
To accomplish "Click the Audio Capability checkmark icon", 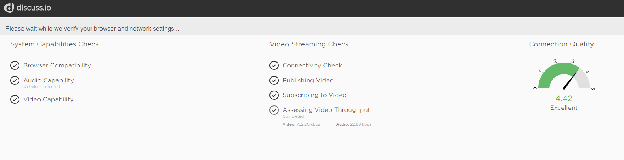I will (x=15, y=80).
